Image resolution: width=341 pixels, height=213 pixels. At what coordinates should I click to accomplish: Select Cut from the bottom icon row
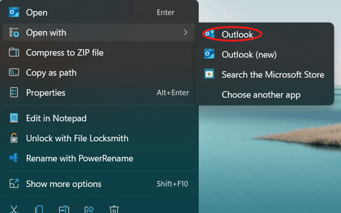(14, 209)
